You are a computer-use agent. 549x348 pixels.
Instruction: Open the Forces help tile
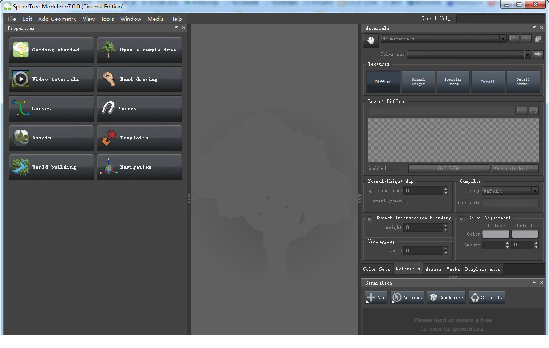tap(139, 108)
